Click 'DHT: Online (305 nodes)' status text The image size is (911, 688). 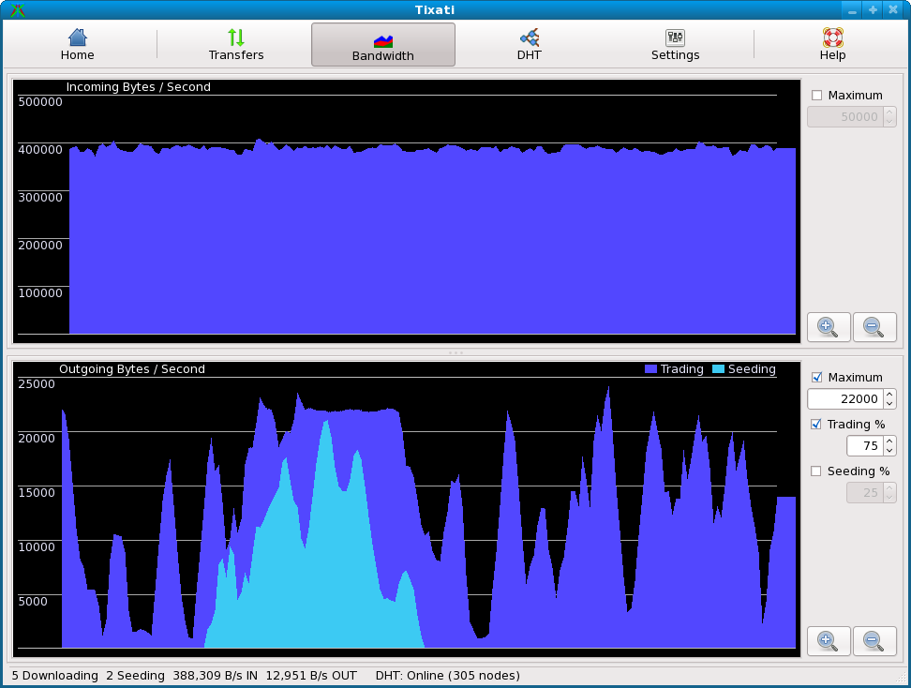(447, 676)
